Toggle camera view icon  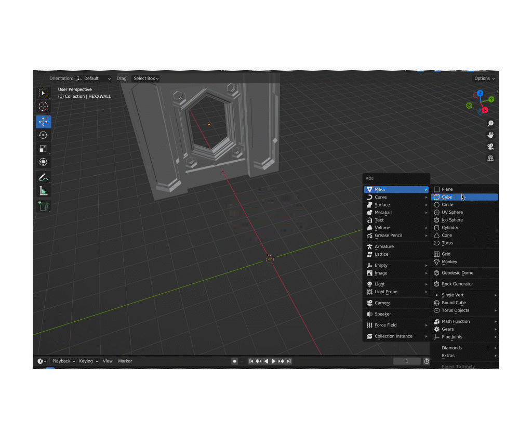(x=490, y=147)
